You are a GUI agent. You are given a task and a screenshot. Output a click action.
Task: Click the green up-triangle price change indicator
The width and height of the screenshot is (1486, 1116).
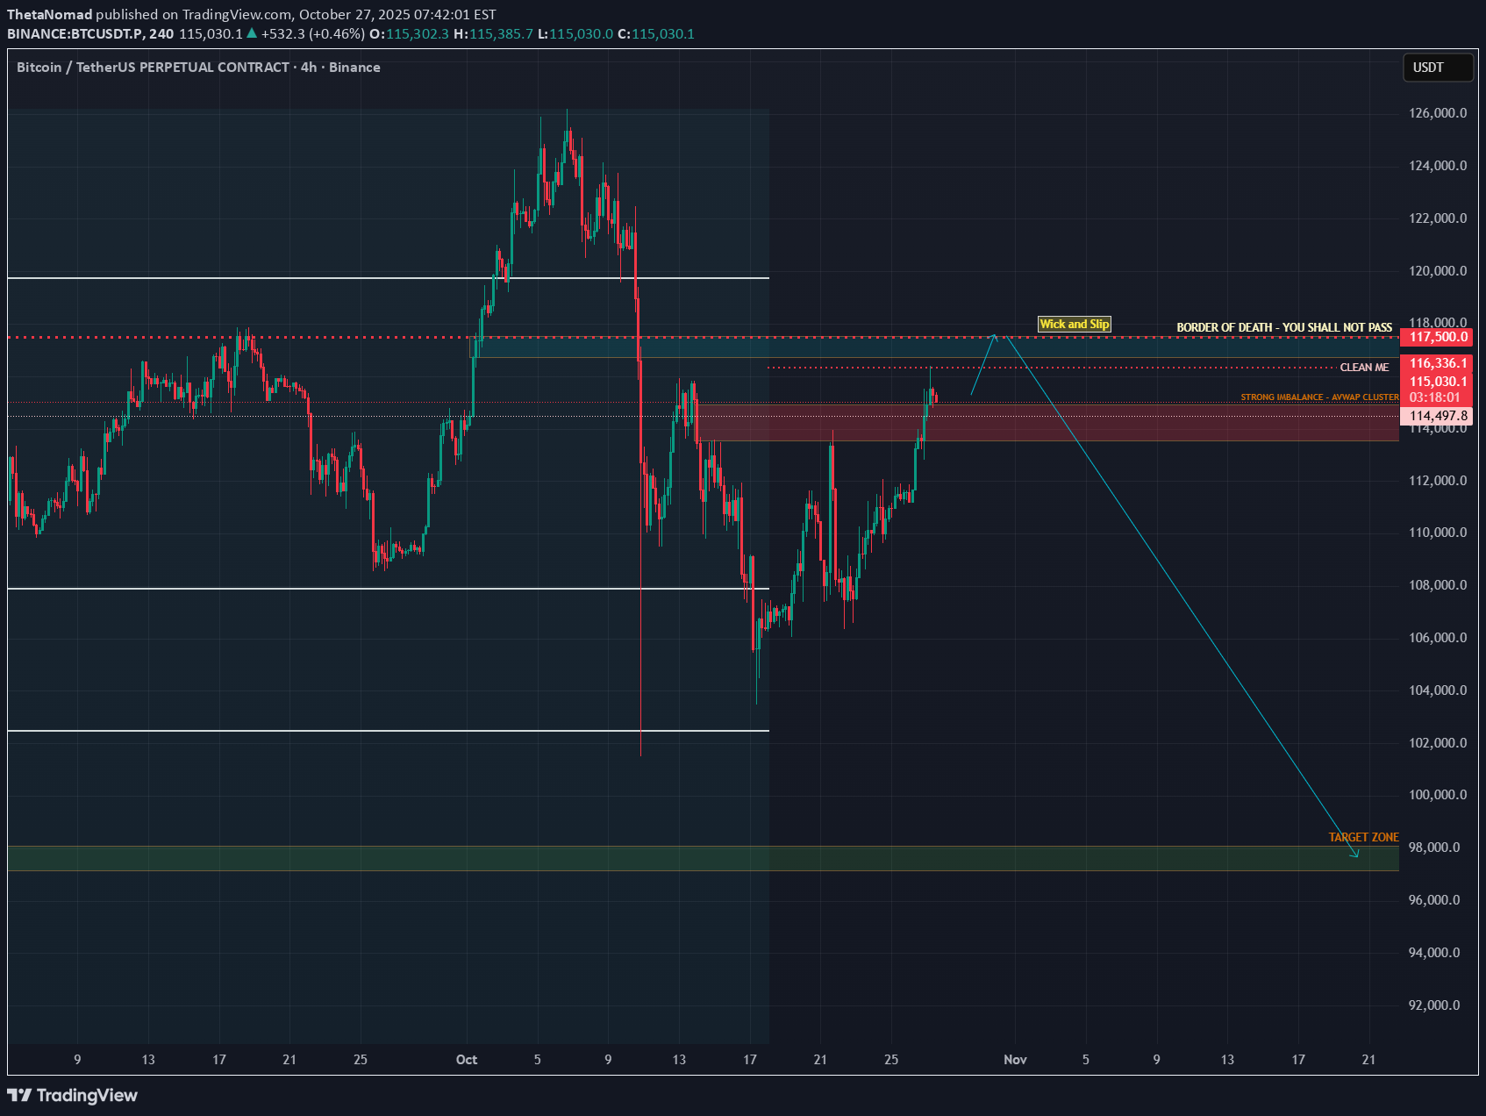[x=252, y=33]
